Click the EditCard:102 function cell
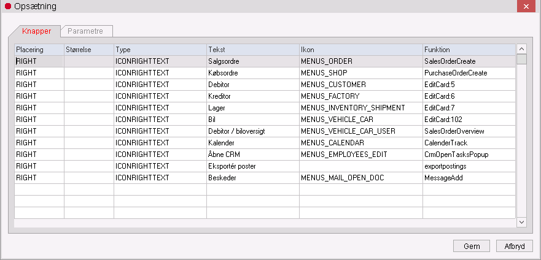Image resolution: width=541 pixels, height=260 pixels. [x=468, y=120]
